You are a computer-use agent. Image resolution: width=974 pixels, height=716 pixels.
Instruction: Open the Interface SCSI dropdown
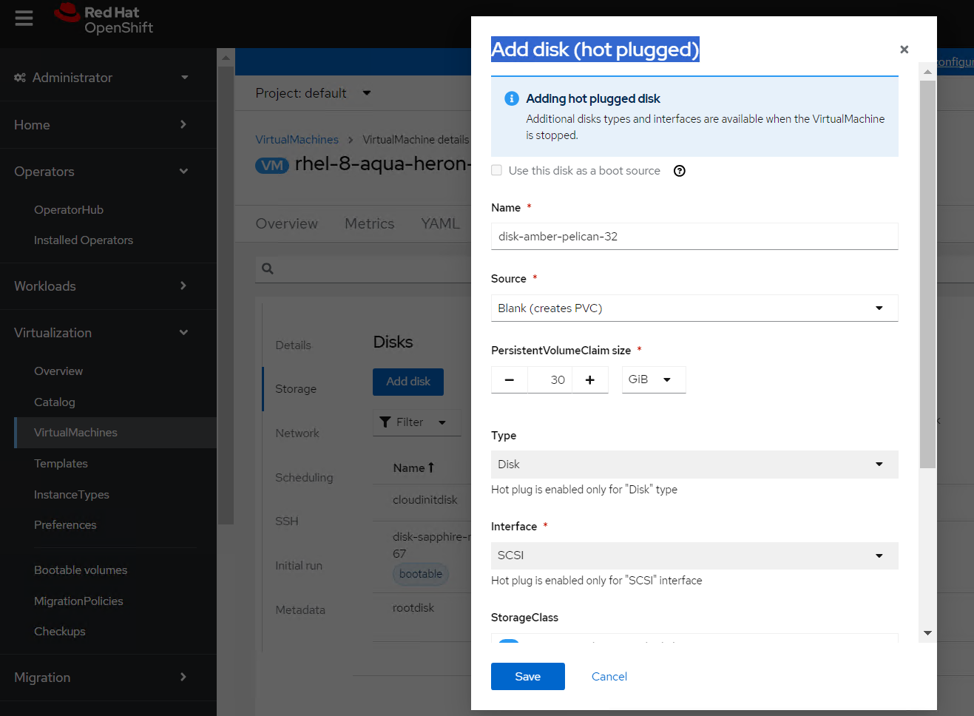[694, 555]
